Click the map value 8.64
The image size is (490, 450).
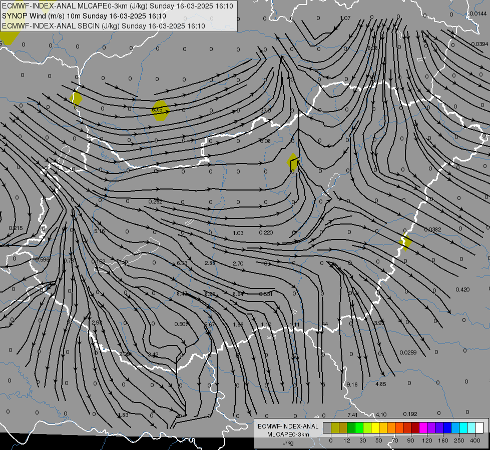(x=238, y=294)
